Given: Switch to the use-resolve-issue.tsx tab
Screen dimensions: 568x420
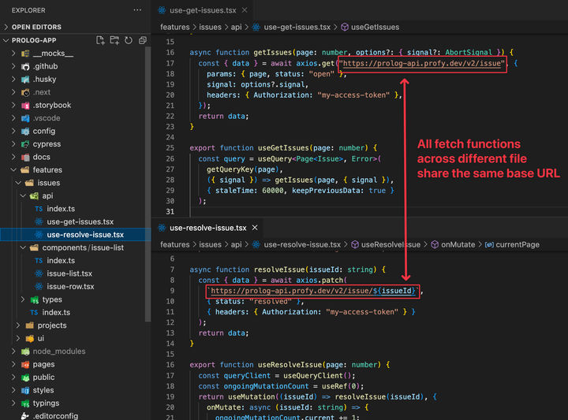Looking at the screenshot, I should [x=207, y=228].
